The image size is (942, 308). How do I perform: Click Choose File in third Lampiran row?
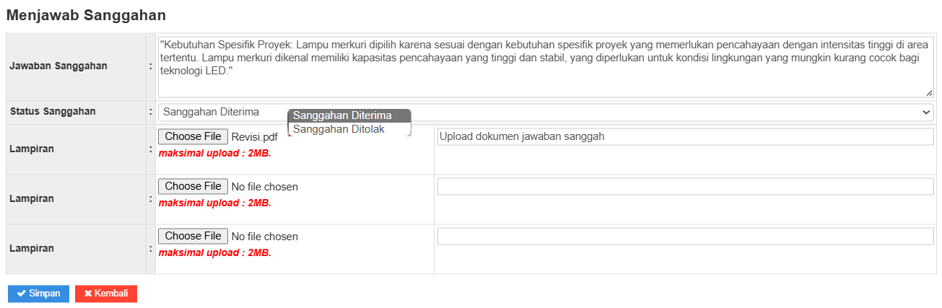point(193,236)
